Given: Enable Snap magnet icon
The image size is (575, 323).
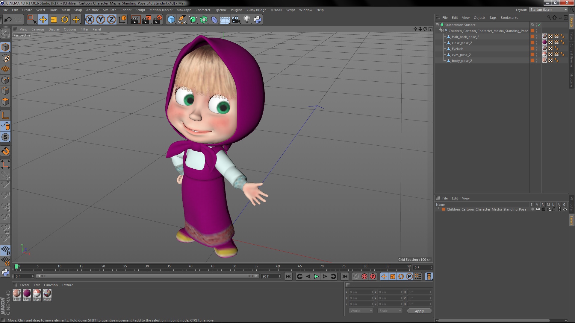Looking at the screenshot, I should (5, 151).
